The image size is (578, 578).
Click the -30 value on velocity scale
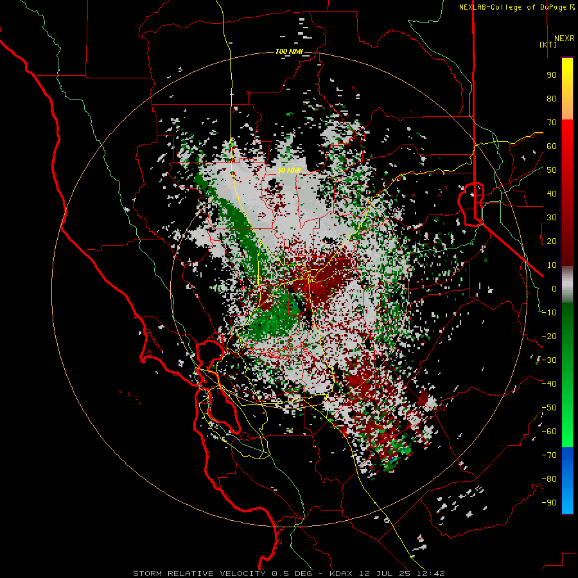(549, 360)
